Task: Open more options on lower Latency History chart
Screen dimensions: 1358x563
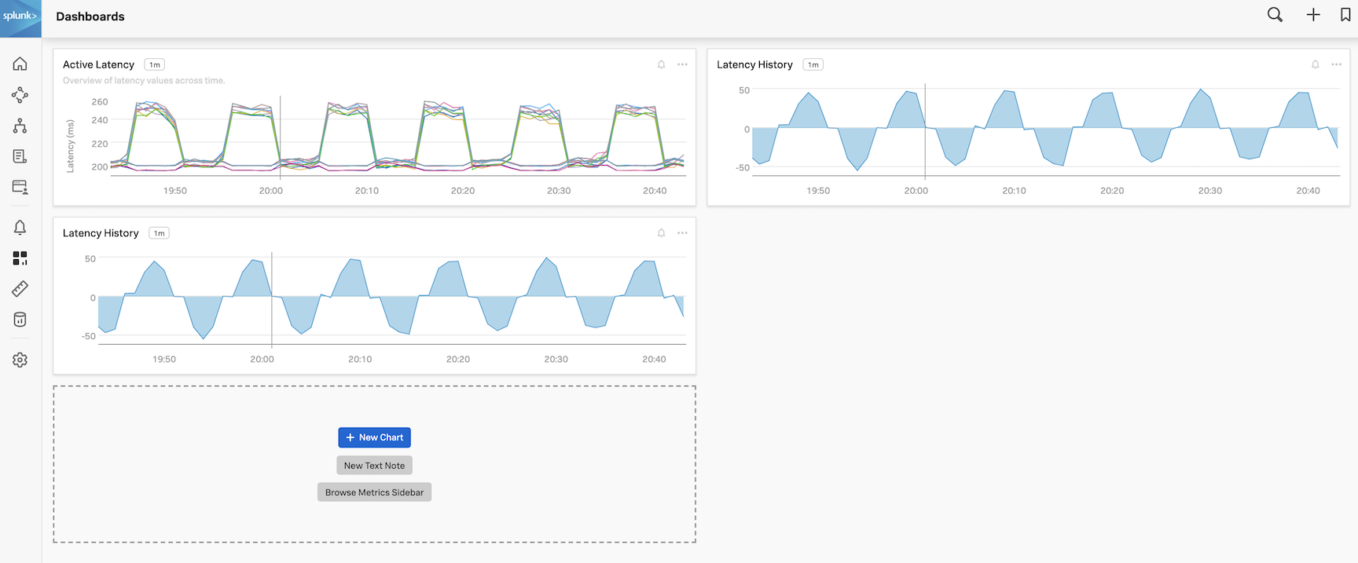Action: click(x=682, y=233)
